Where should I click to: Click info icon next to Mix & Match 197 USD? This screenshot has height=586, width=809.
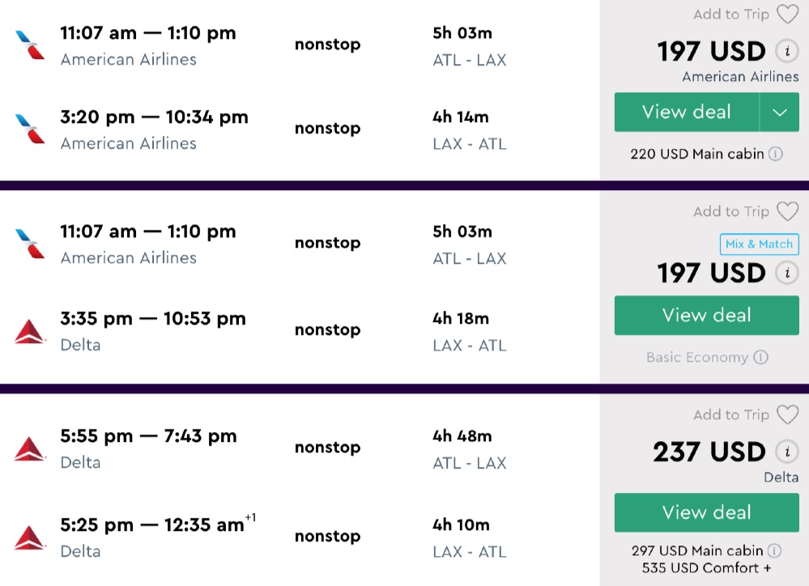[786, 273]
